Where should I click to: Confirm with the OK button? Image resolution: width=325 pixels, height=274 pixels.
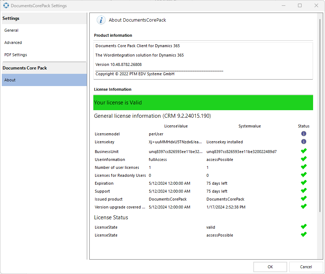point(270,267)
